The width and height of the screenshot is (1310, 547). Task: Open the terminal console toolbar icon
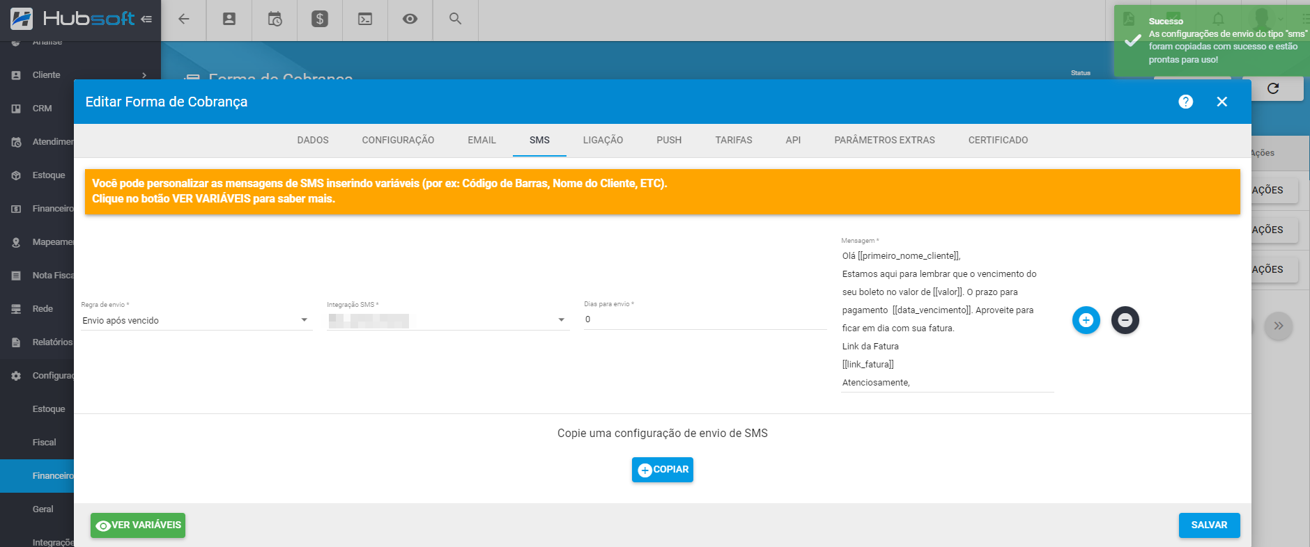[x=365, y=19]
